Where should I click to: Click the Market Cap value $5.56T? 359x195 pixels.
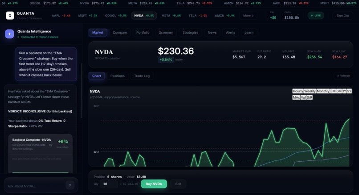point(239,57)
